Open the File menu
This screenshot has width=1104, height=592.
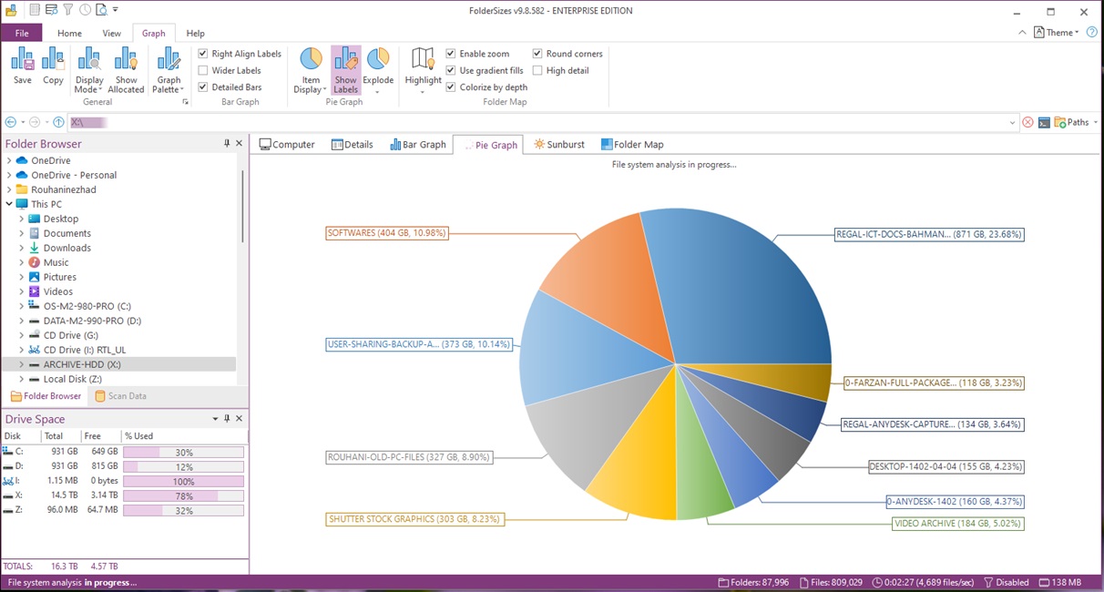[22, 33]
